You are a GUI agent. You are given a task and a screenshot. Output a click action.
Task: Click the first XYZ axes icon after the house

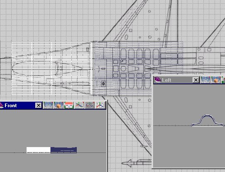[x=79, y=105]
